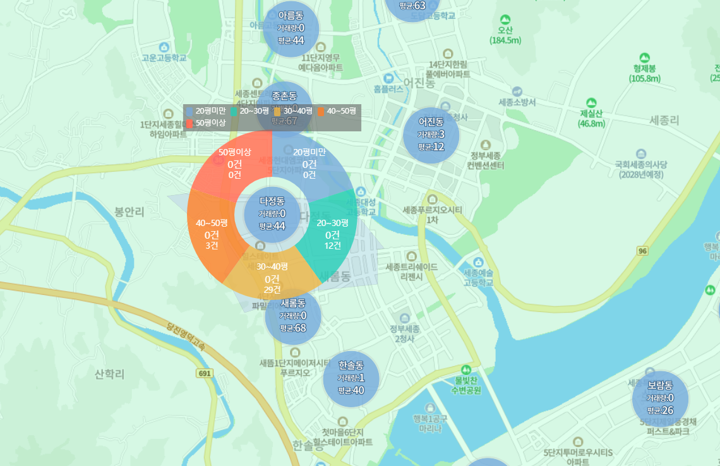Click the 정부세종컨벤션센터 icon
The width and height of the screenshot is (720, 466).
click(x=485, y=145)
